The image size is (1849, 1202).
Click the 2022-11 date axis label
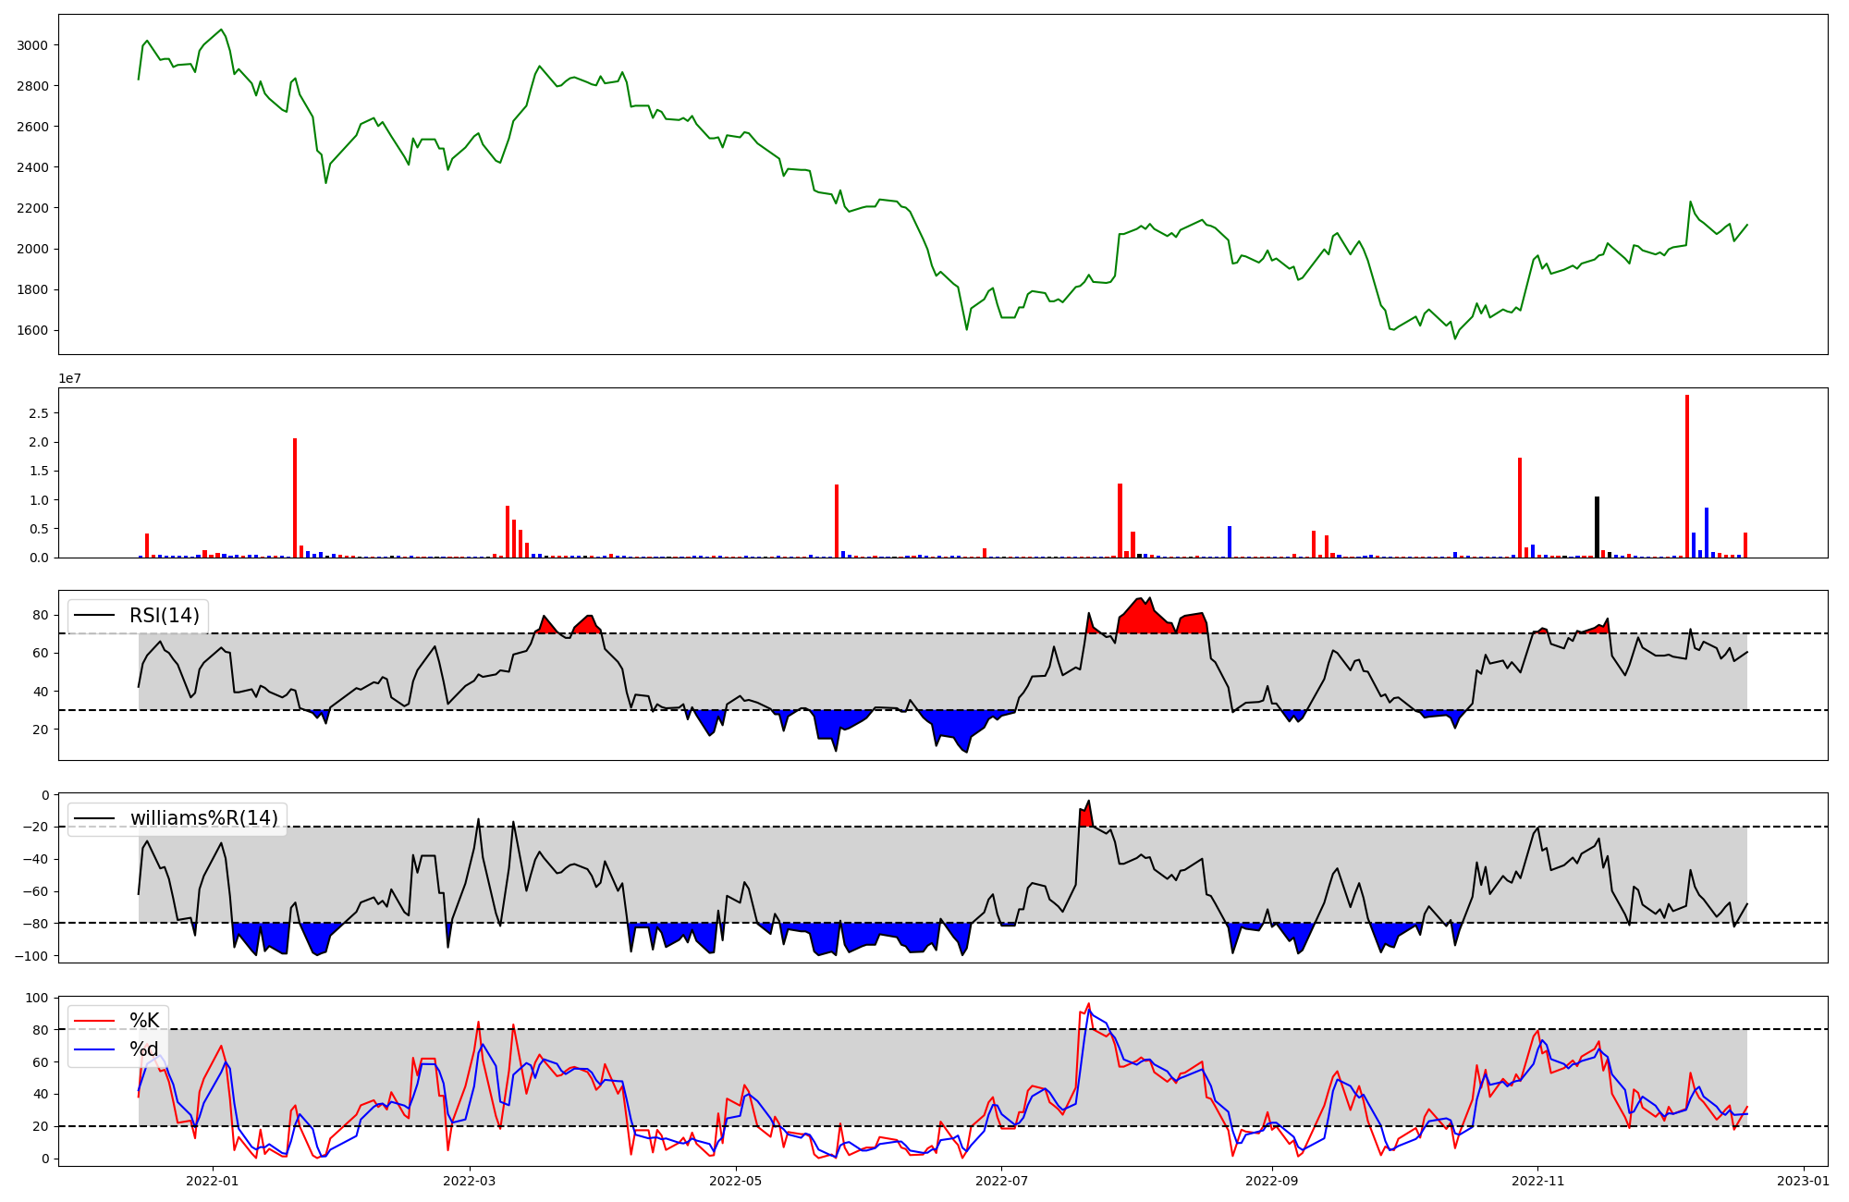[x=1538, y=1180]
